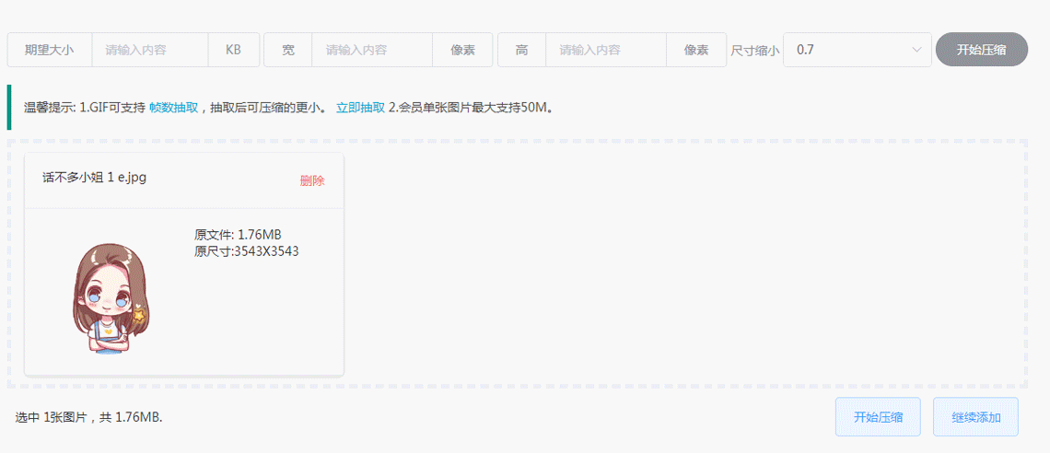Open the 帧数抽取 link
Image resolution: width=1050 pixels, height=453 pixels.
coord(173,108)
